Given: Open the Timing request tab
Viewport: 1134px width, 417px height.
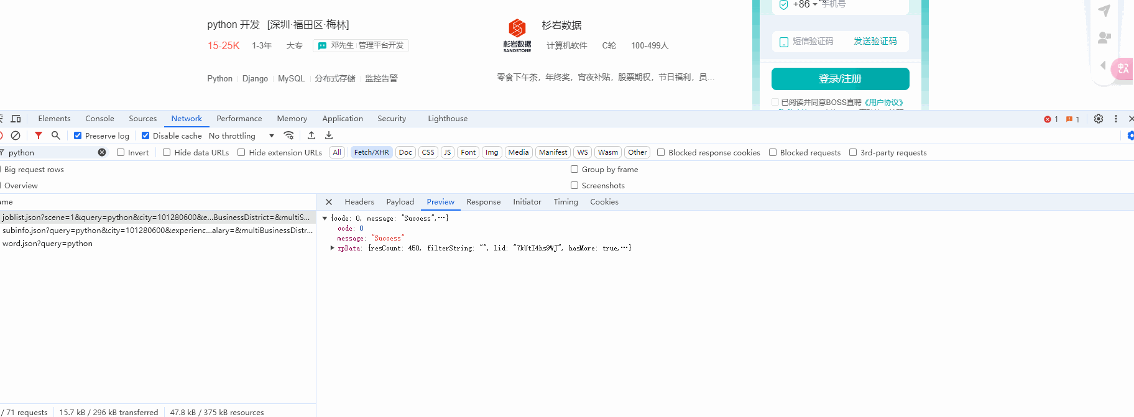Looking at the screenshot, I should (x=566, y=202).
